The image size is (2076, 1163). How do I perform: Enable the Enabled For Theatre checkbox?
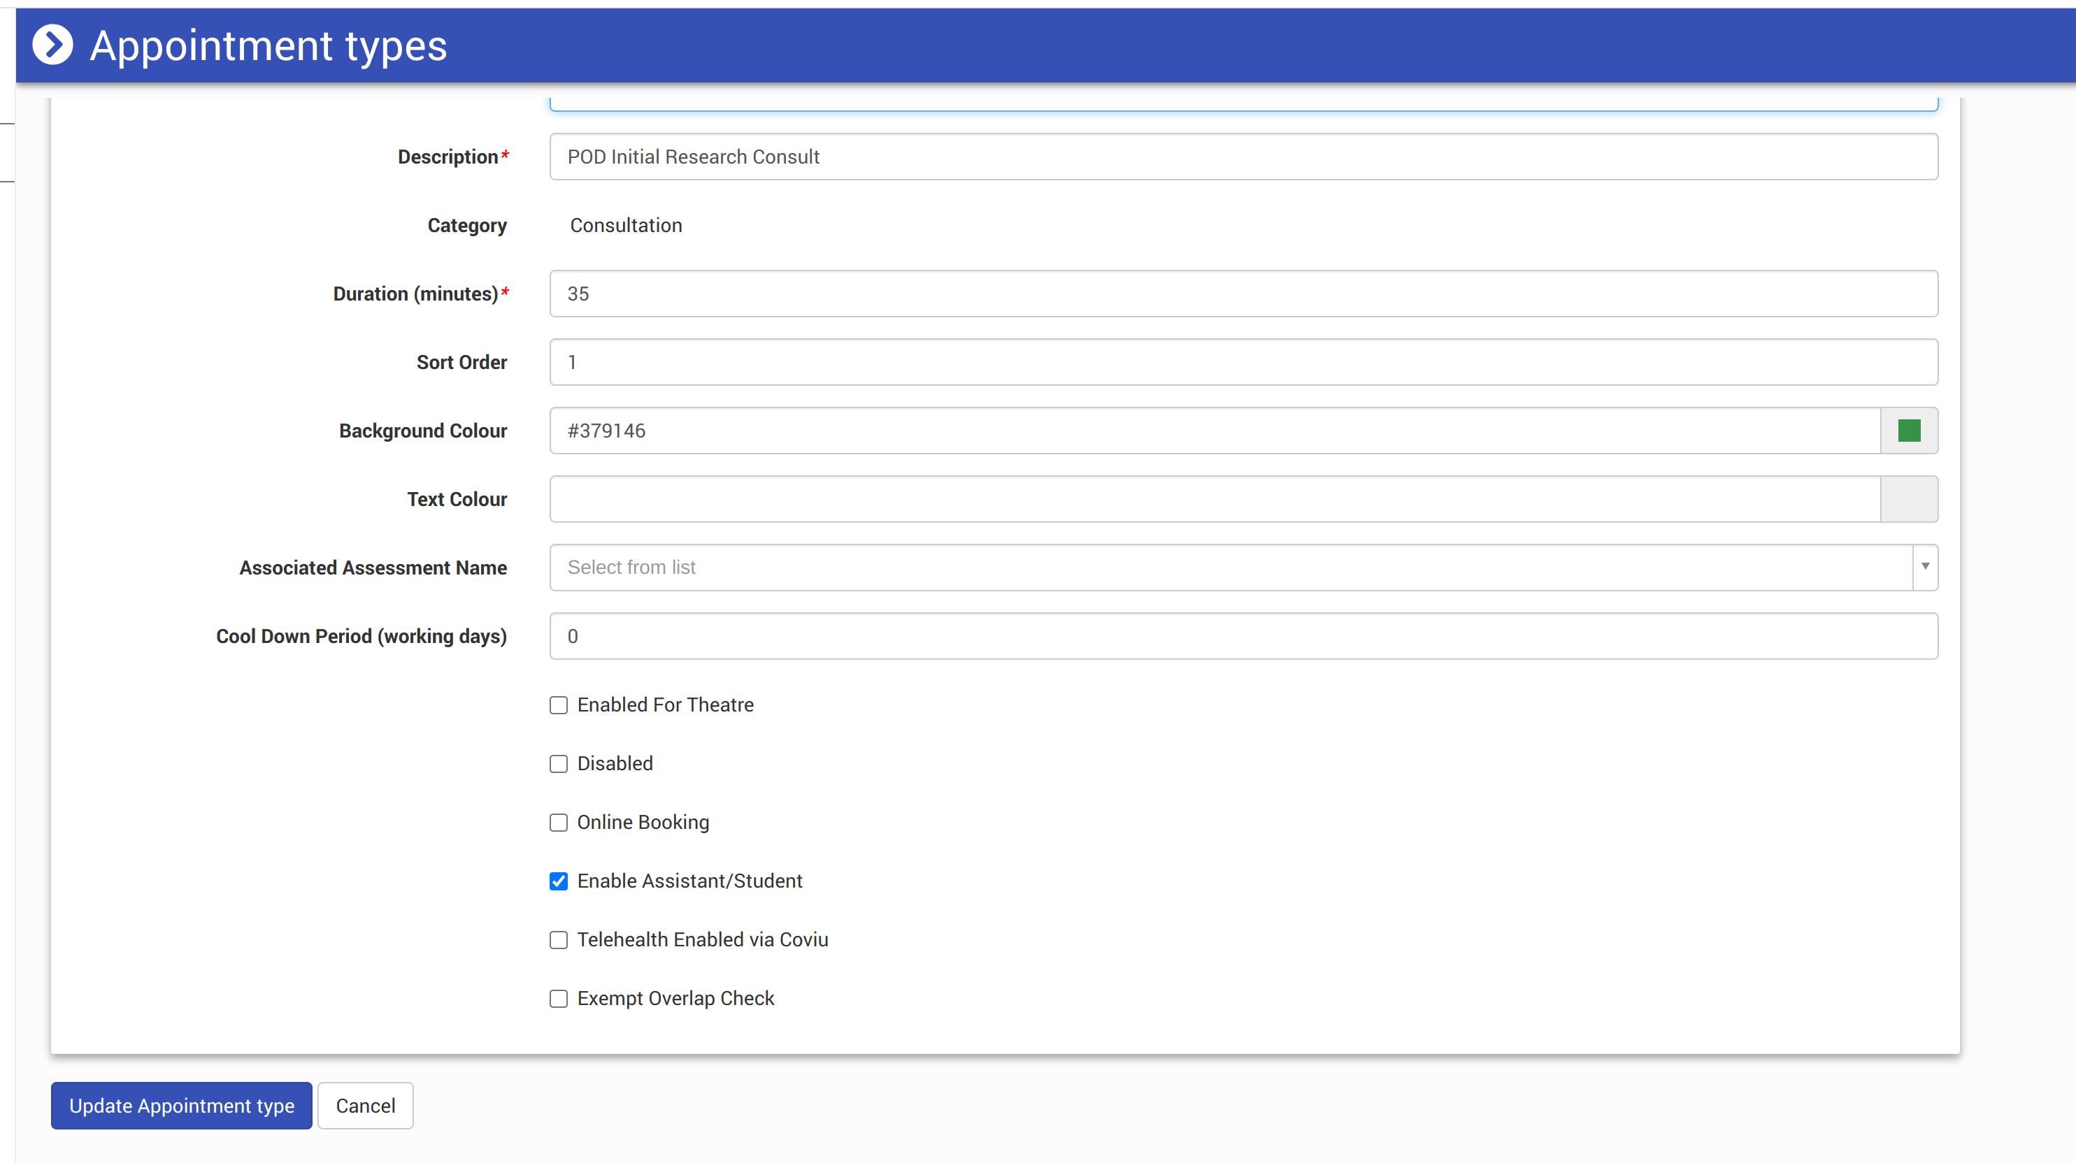pyautogui.click(x=559, y=705)
